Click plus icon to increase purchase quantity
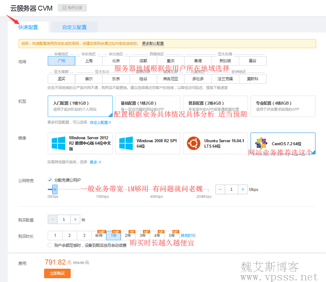 tap(75, 219)
